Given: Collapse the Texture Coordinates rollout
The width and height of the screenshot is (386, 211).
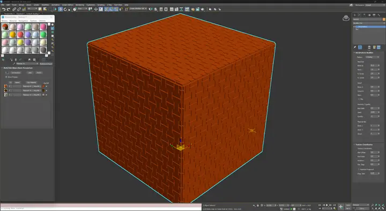Looking at the screenshot, I should point(363,145).
